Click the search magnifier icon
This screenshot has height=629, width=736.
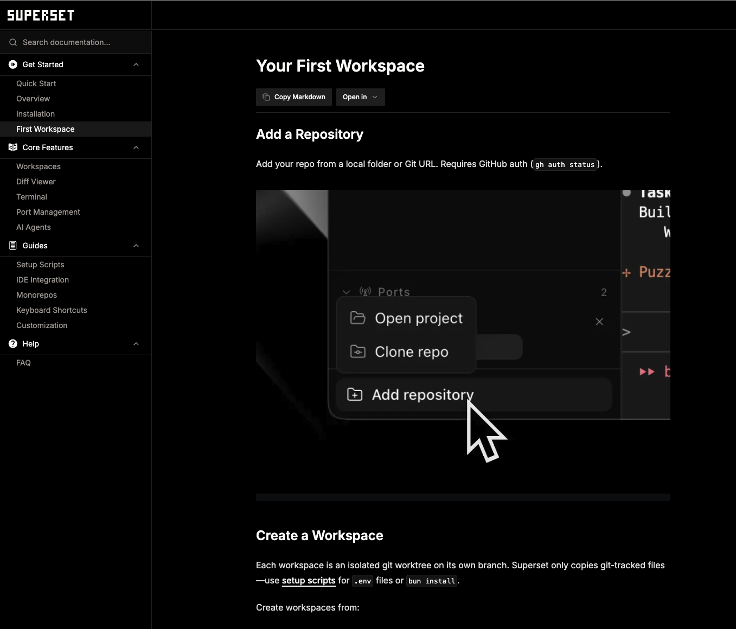tap(13, 42)
